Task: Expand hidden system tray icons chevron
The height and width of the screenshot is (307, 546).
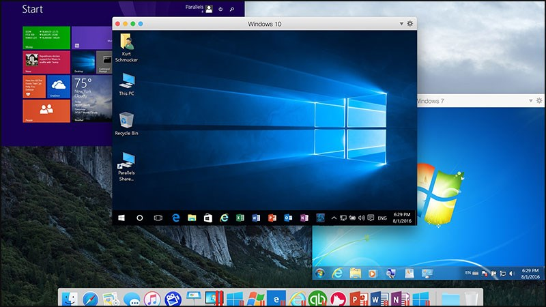Action: pos(334,218)
